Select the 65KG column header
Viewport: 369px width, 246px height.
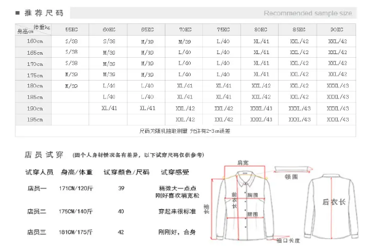coord(148,30)
